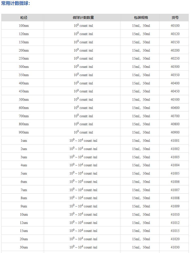
Task: Select product number 40300
Action: click(x=175, y=67)
